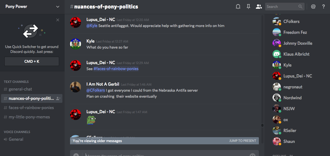Image resolution: width=330 pixels, height=156 pixels.
Task: Click the search magnifier icon
Action: pyautogui.click(x=300, y=7)
